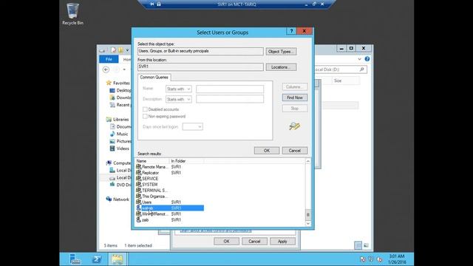The height and width of the screenshot is (266, 473).
Task: Click the Favorites star in navigation pane
Action: coord(109,83)
